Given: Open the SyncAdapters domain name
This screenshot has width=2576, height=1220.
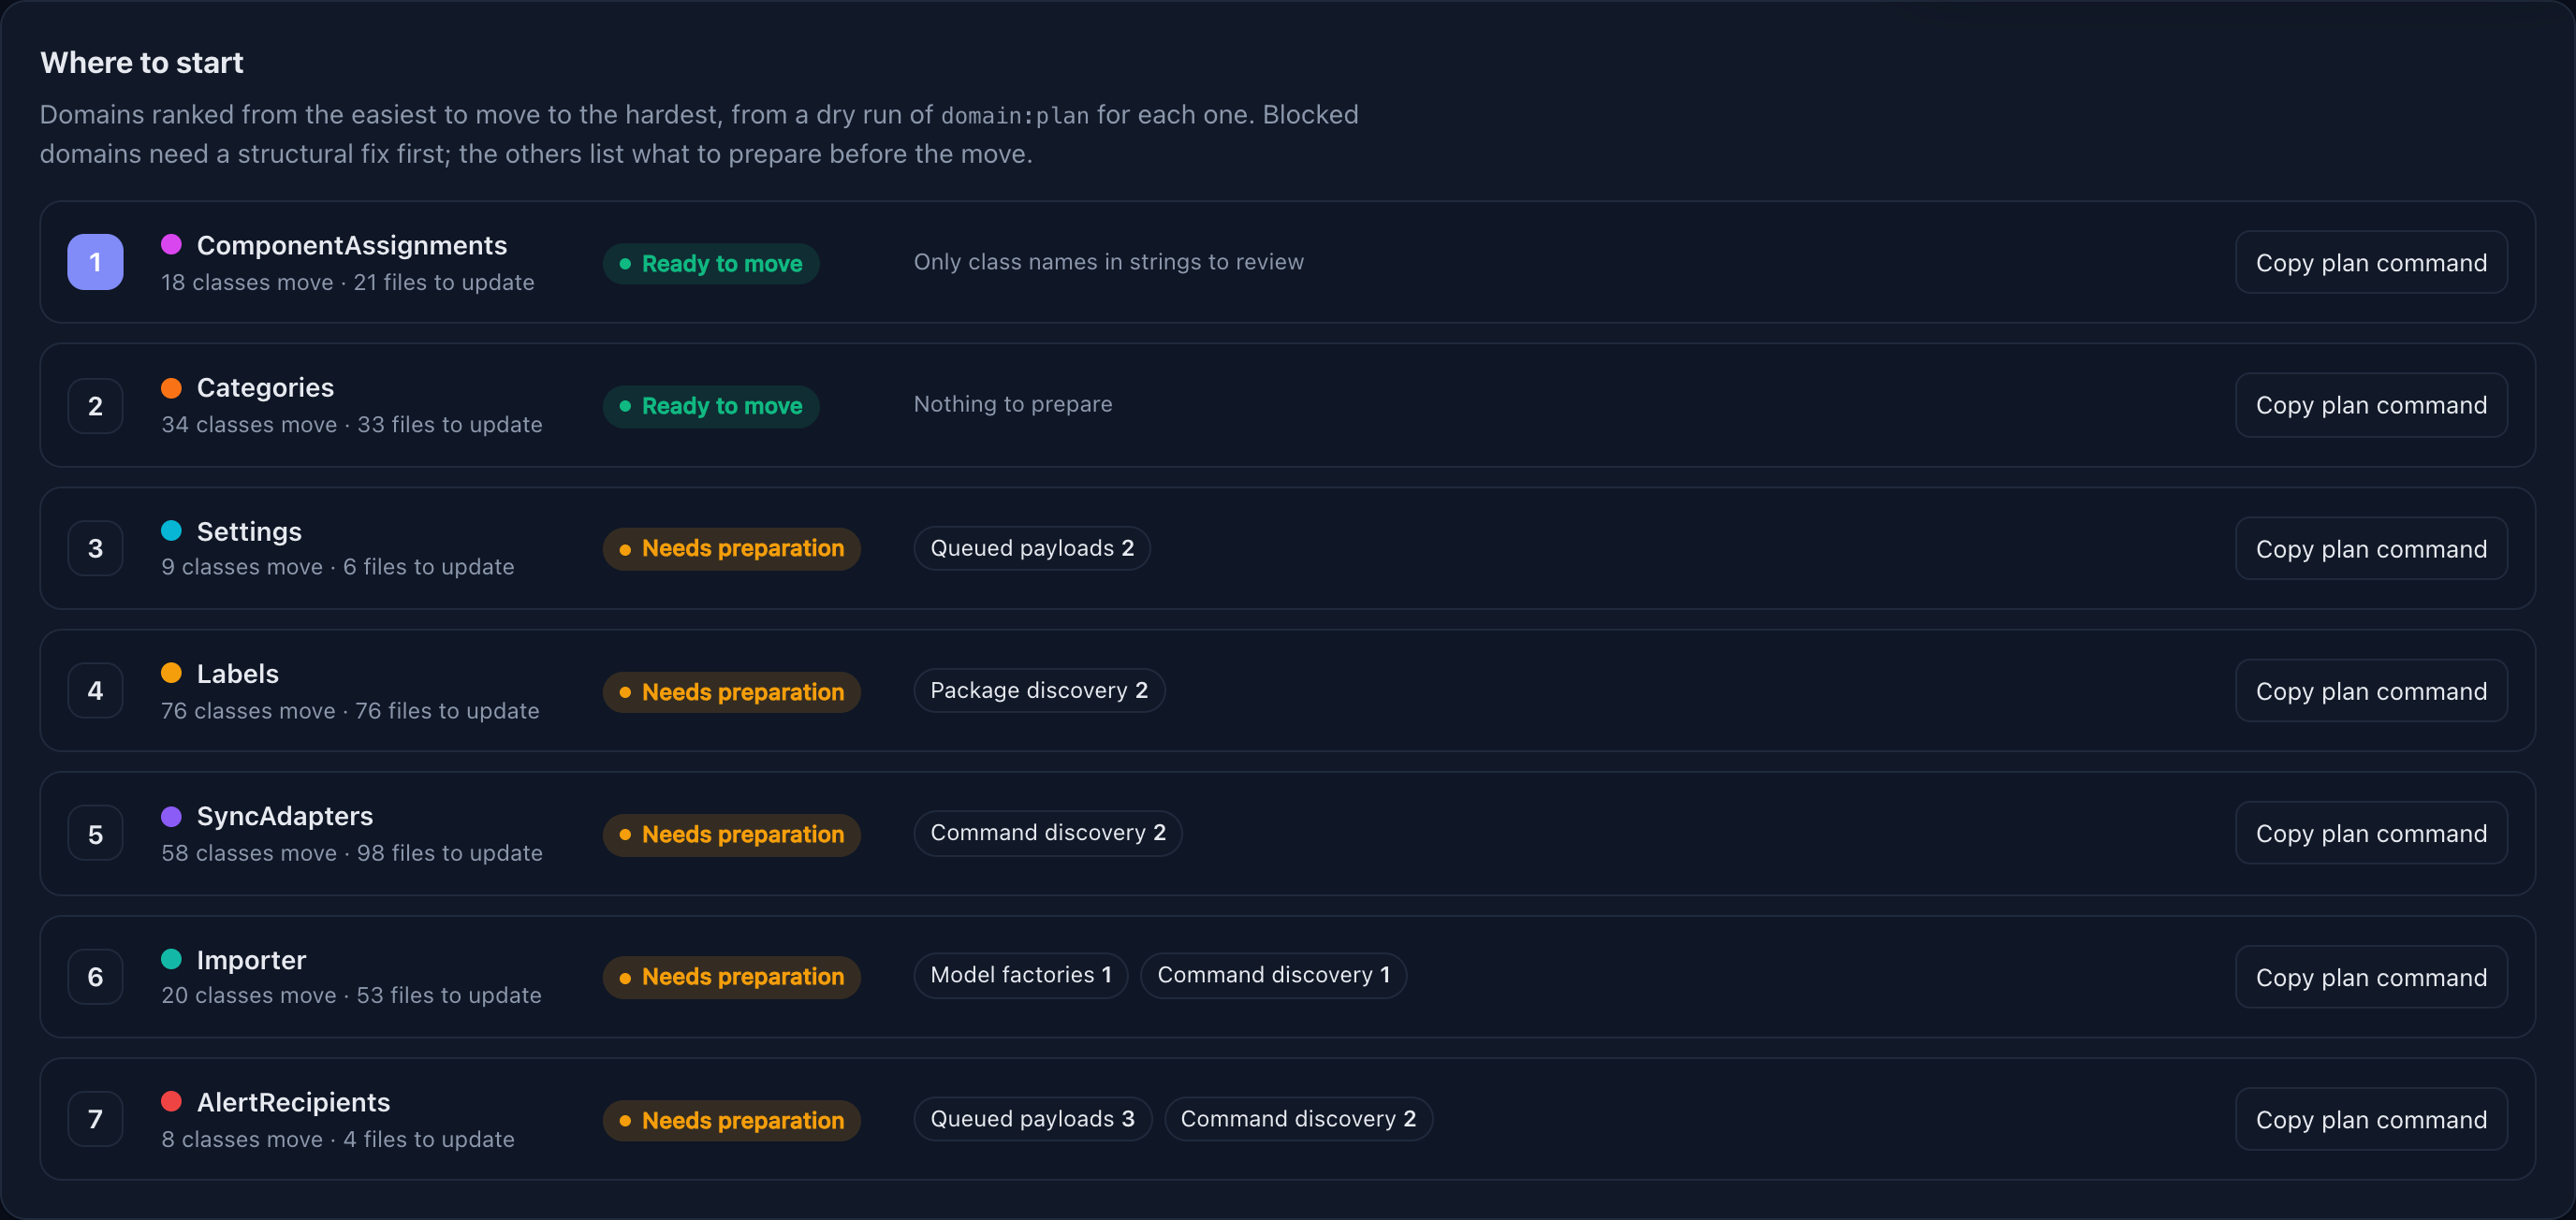Looking at the screenshot, I should pos(285,817).
